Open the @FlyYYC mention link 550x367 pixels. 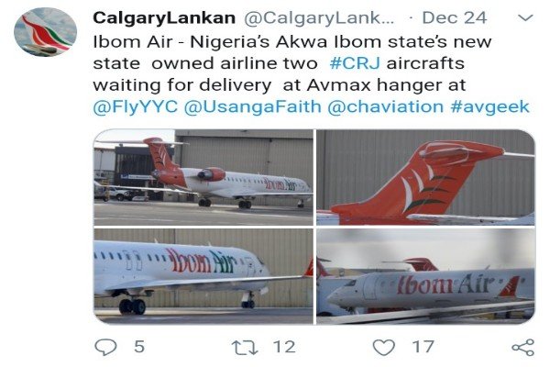click(x=136, y=106)
